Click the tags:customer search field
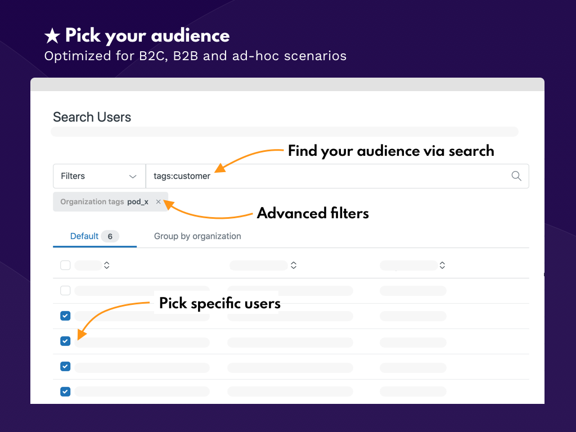 pos(326,176)
